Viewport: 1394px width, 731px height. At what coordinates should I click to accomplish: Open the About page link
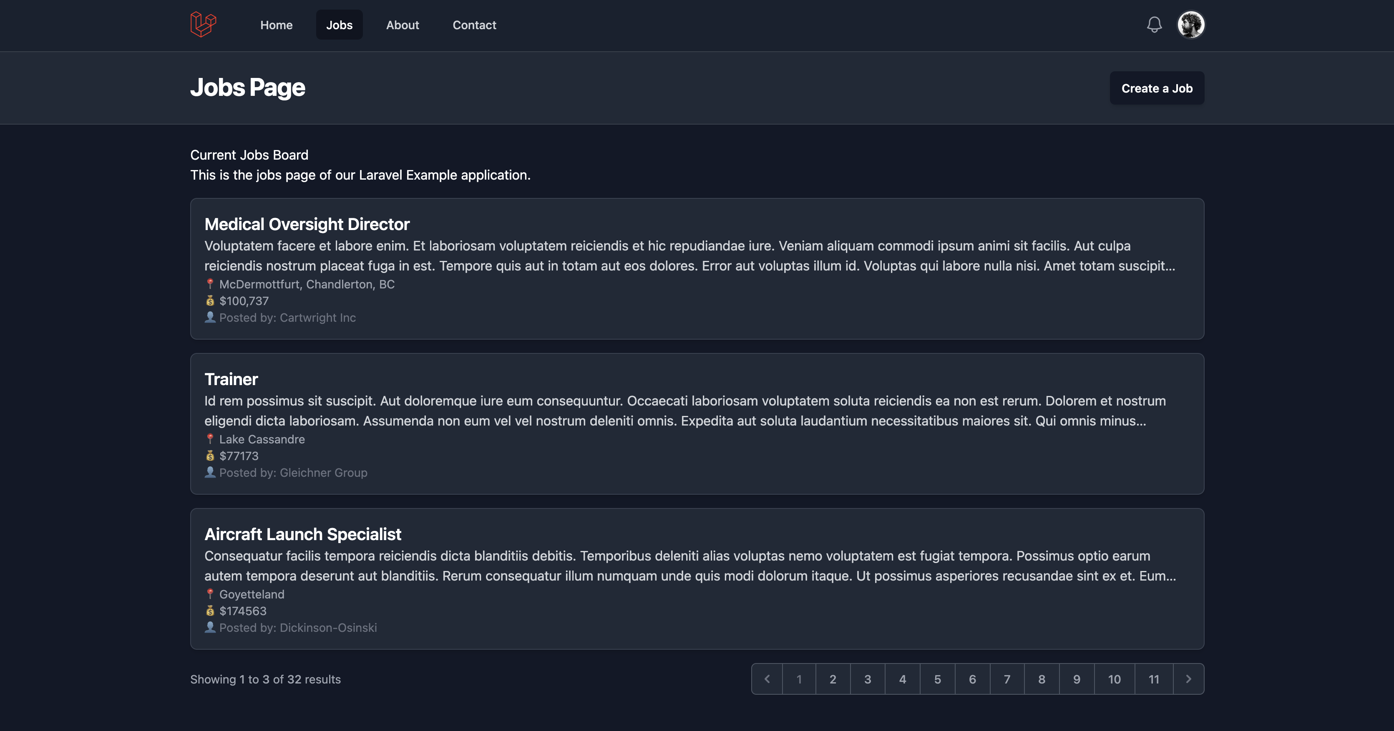[x=402, y=25]
